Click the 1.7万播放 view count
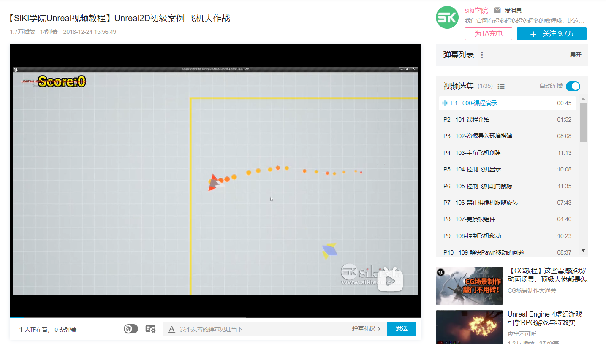Screen dimensions: 606x344 click(x=22, y=32)
